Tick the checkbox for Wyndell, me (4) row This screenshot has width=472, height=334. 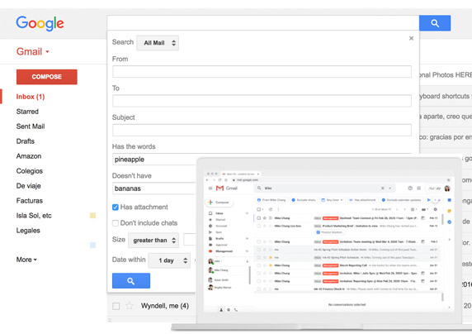click(x=116, y=306)
